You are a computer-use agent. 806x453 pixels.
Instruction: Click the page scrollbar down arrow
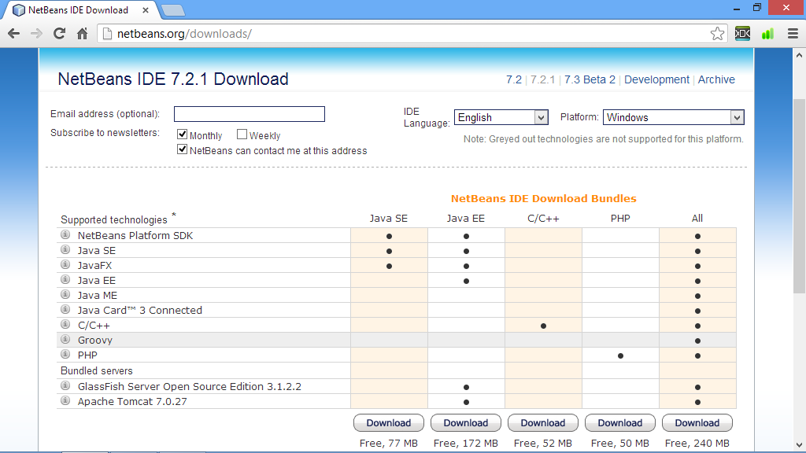click(799, 445)
